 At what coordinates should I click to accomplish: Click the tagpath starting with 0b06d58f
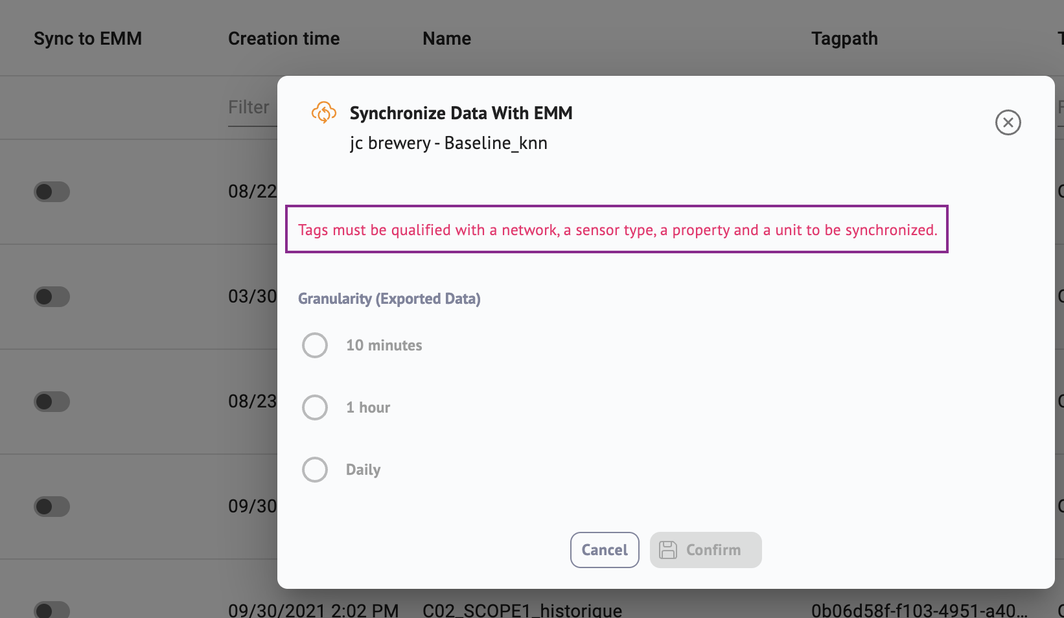click(x=919, y=610)
